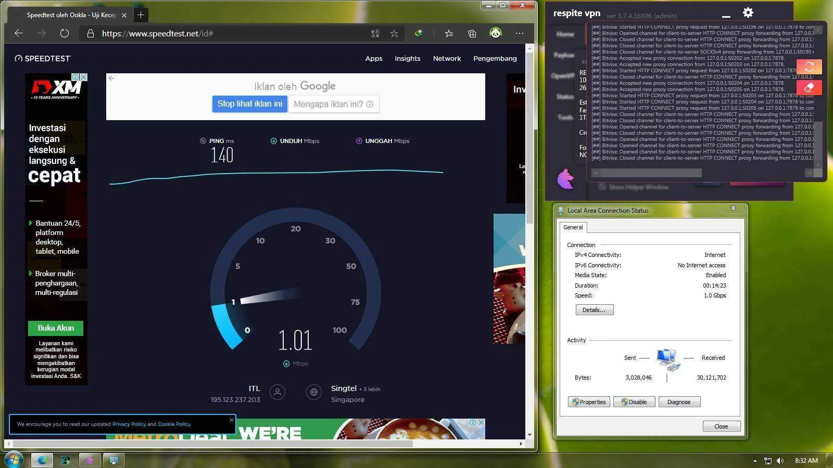
Task: Select General tab in connection status
Action: pos(573,227)
